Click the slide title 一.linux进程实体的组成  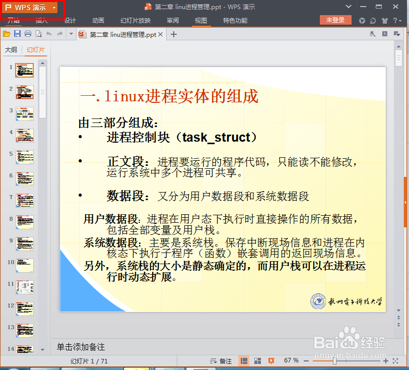[x=169, y=96]
